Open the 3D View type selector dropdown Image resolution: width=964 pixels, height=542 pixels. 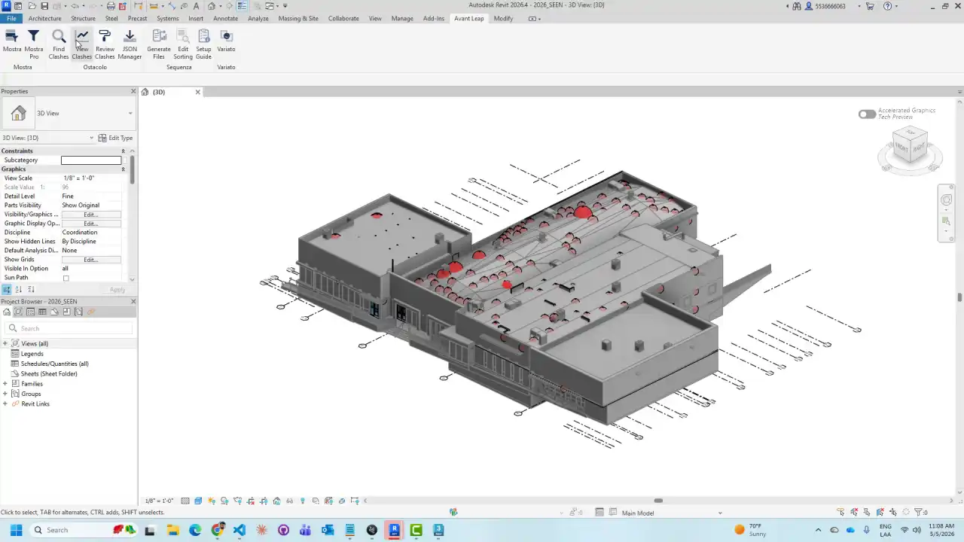pyautogui.click(x=68, y=114)
